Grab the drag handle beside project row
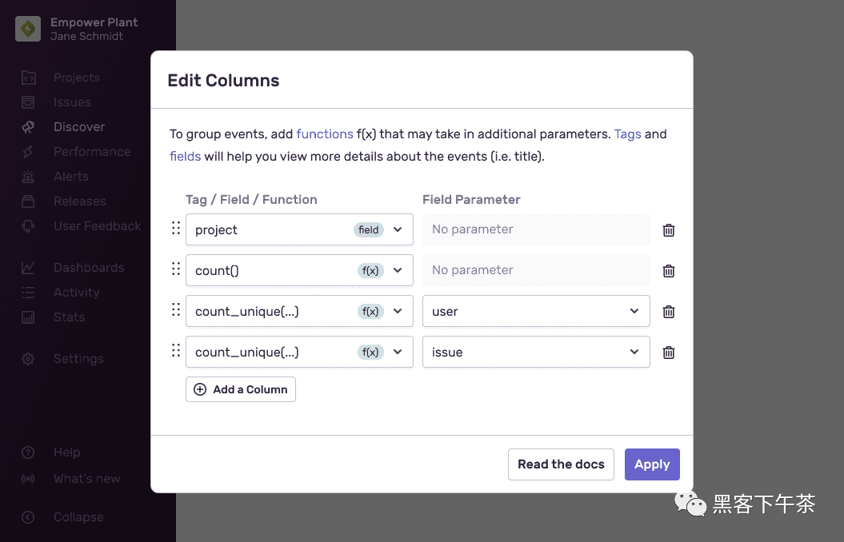This screenshot has width=844, height=542. (176, 228)
